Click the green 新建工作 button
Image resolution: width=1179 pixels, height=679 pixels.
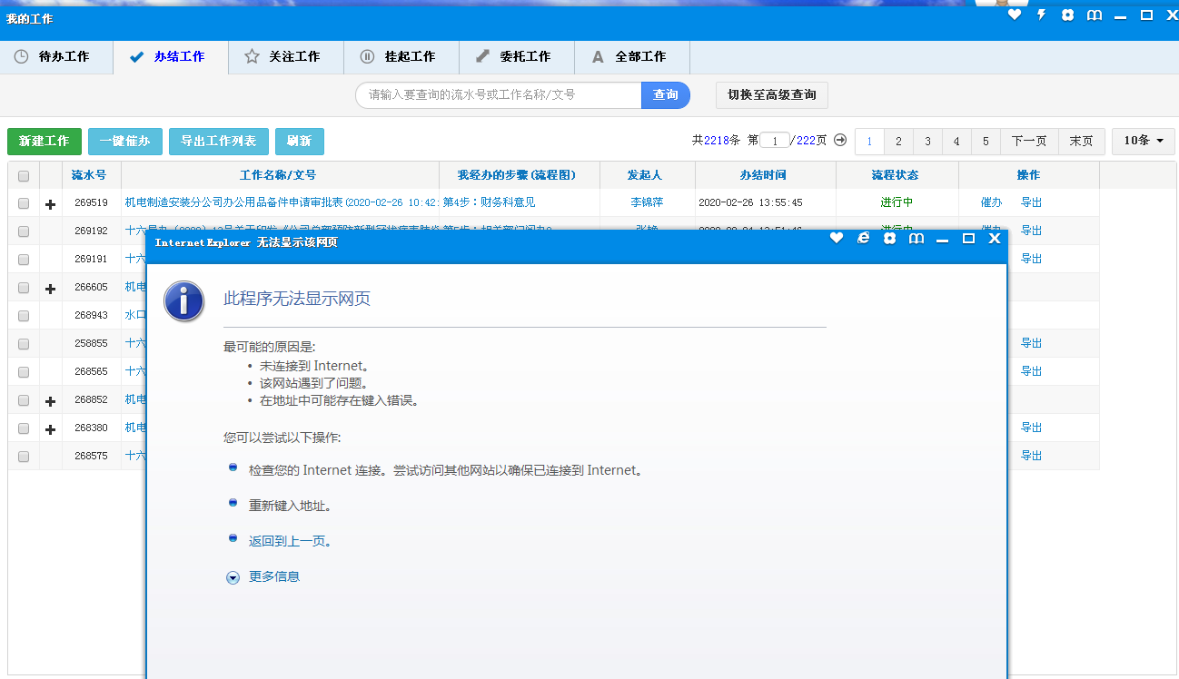tap(45, 142)
